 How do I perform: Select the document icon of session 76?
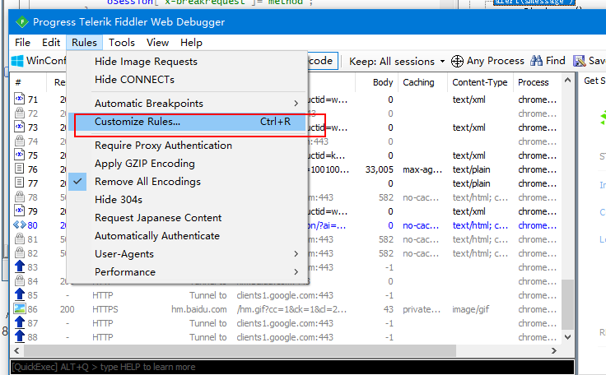coord(19,169)
